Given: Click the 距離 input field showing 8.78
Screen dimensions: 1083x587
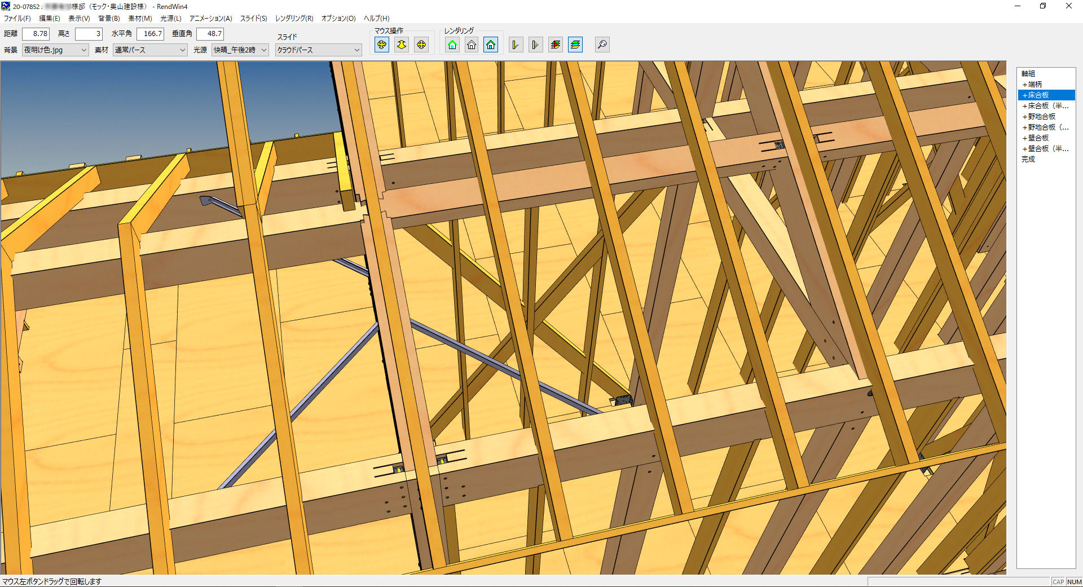Looking at the screenshot, I should click(x=36, y=34).
